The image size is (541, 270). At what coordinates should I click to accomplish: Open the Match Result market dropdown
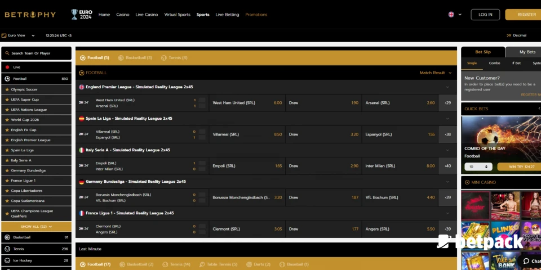(436, 73)
